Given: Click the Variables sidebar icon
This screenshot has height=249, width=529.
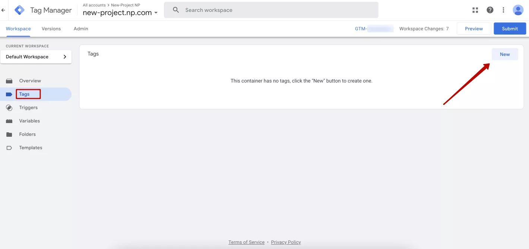Looking at the screenshot, I should pyautogui.click(x=9, y=121).
